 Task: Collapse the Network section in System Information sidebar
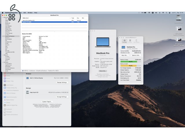pos(3,55)
